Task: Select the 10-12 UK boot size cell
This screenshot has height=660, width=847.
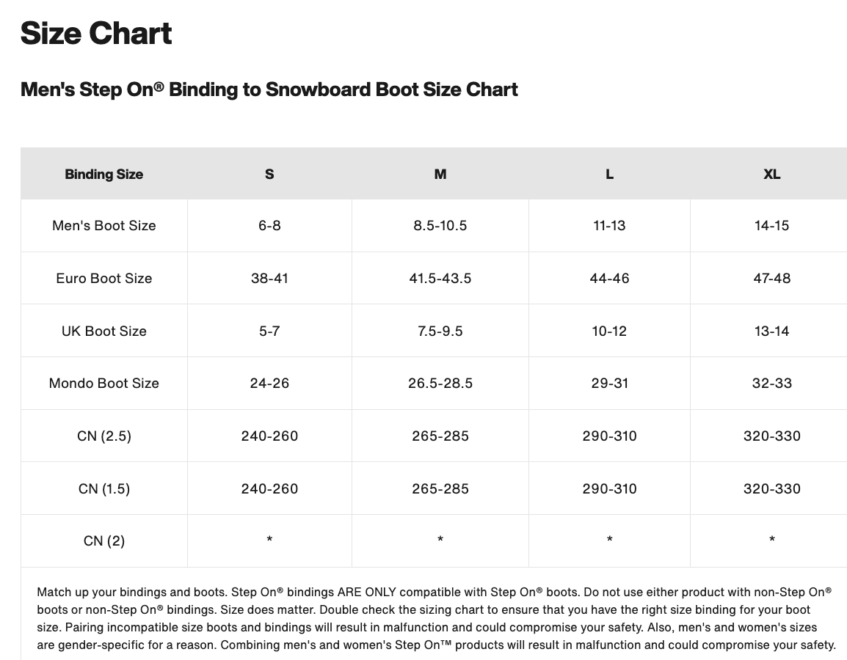Action: [609, 331]
